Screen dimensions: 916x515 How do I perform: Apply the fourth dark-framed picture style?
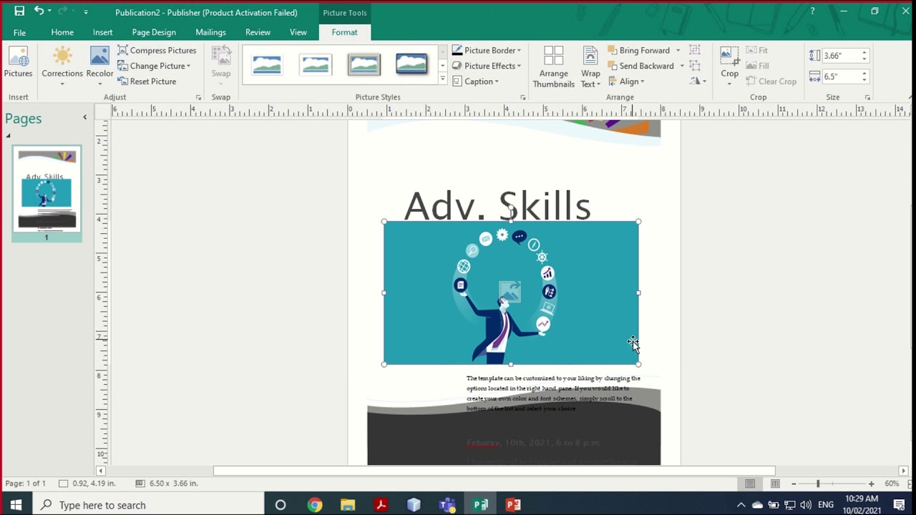[411, 65]
